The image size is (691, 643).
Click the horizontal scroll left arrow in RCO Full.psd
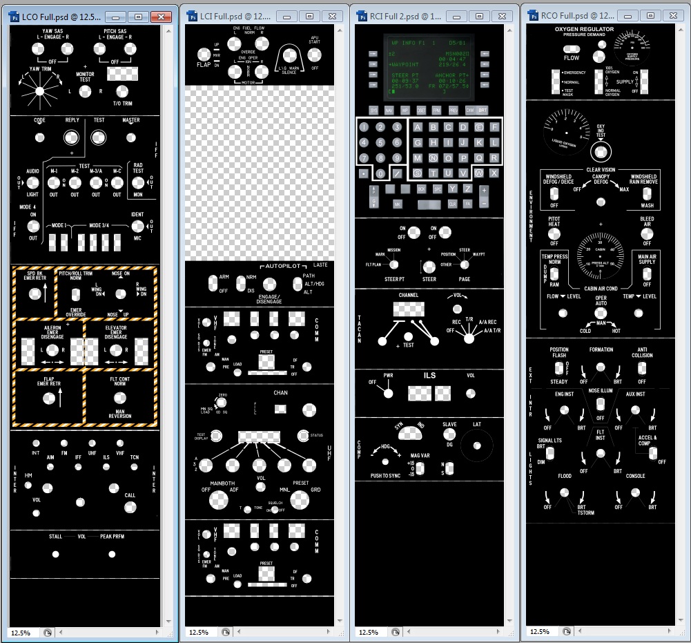580,631
